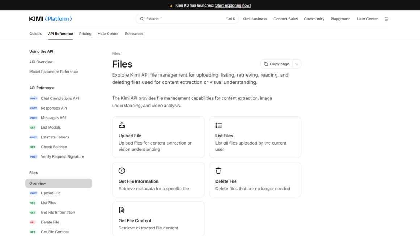Click the Kimi Platform logo
The width and height of the screenshot is (420, 236).
(x=51, y=19)
